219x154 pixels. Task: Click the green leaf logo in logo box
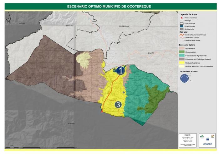pyautogui.click(x=201, y=136)
